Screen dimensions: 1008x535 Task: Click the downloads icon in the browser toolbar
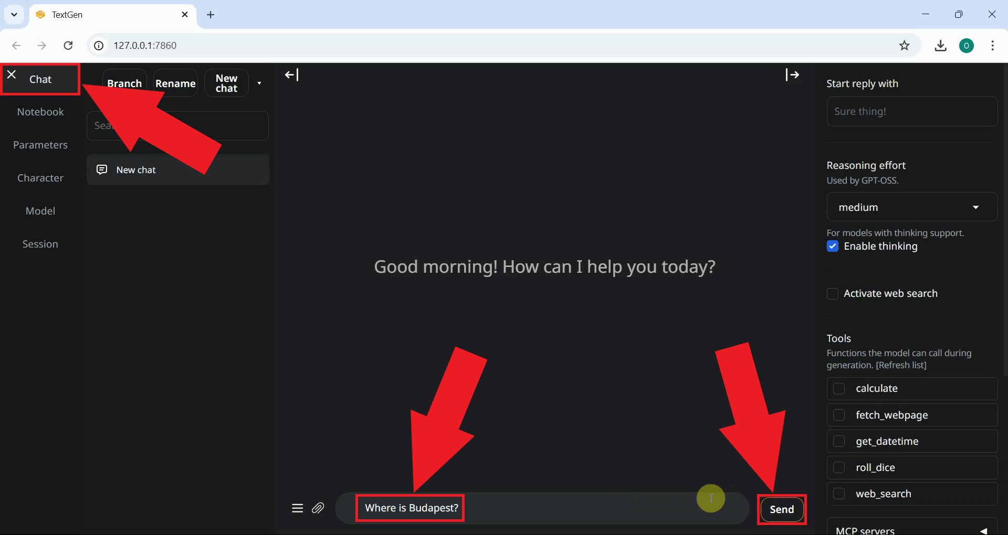click(x=940, y=46)
